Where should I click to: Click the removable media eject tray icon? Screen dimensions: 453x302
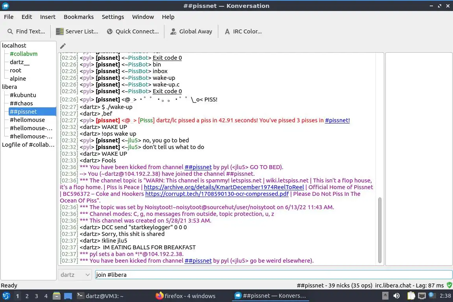click(x=385, y=296)
